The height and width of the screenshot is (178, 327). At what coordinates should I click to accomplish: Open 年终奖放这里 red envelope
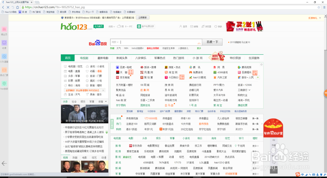[x=273, y=128]
